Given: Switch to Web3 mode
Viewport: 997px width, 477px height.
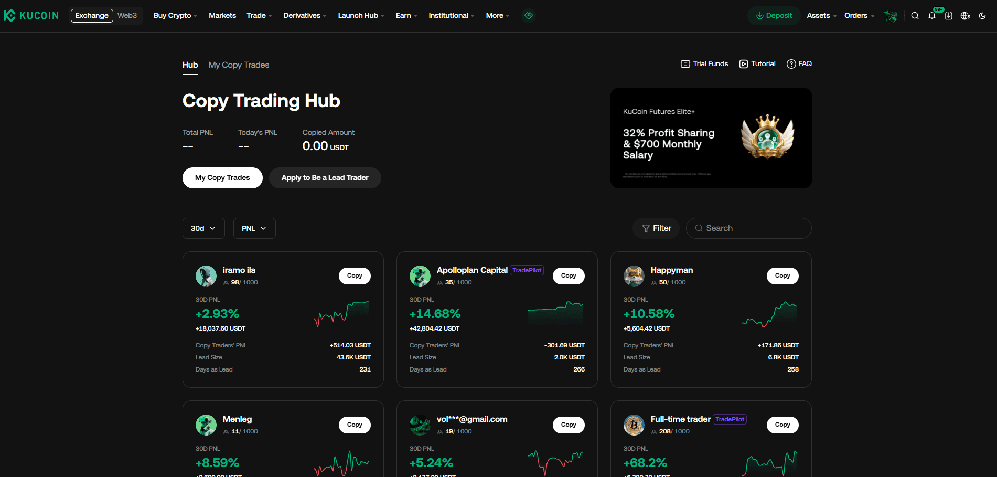Looking at the screenshot, I should point(127,16).
